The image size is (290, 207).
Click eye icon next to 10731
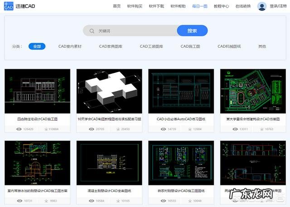[19, 201]
